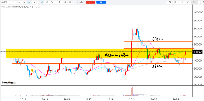Expand the bar chart style dropdown arrow
204x101 pixels.
pos(55,2)
